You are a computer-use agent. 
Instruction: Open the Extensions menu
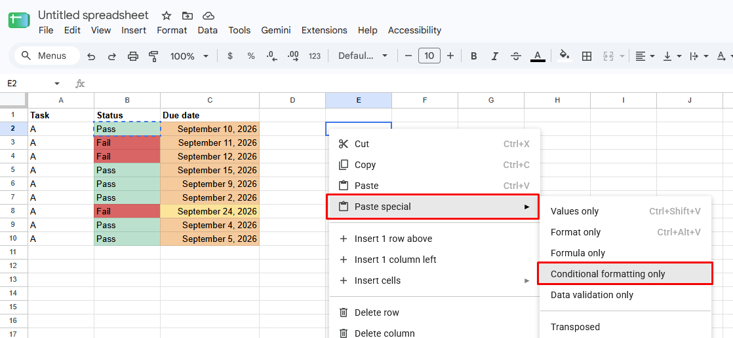(x=325, y=30)
